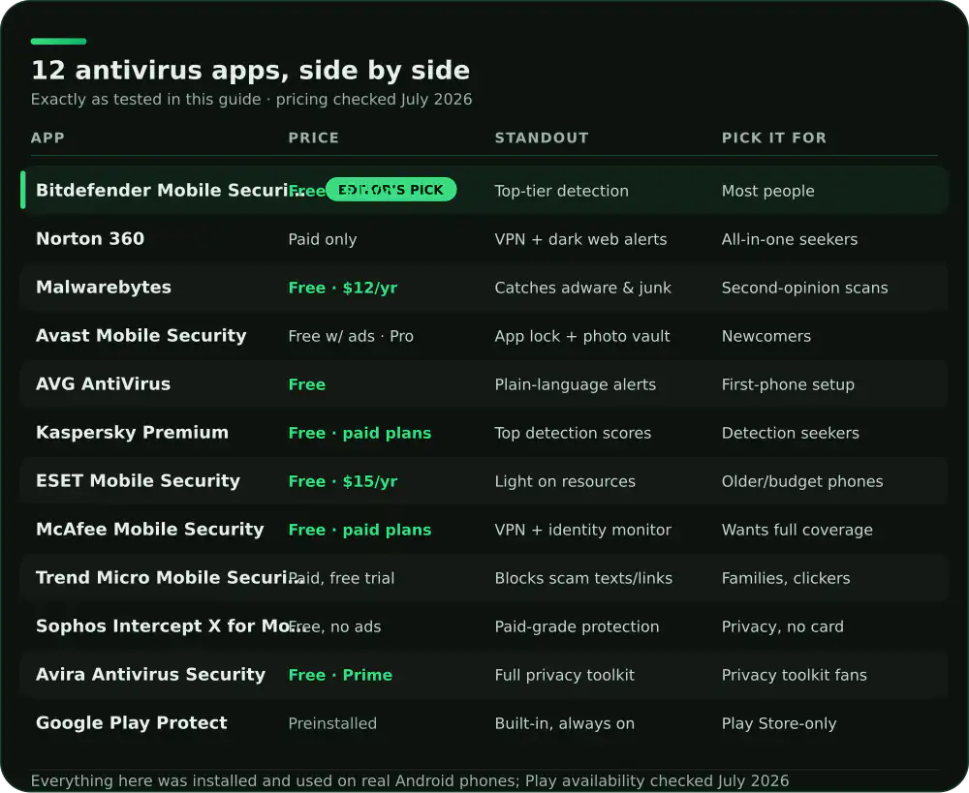969x793 pixels.
Task: Click 'Built-in, always on' cell
Action: 565,723
